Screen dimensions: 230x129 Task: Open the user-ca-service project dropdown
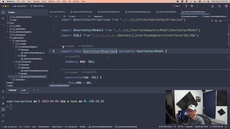(x=20, y=6)
